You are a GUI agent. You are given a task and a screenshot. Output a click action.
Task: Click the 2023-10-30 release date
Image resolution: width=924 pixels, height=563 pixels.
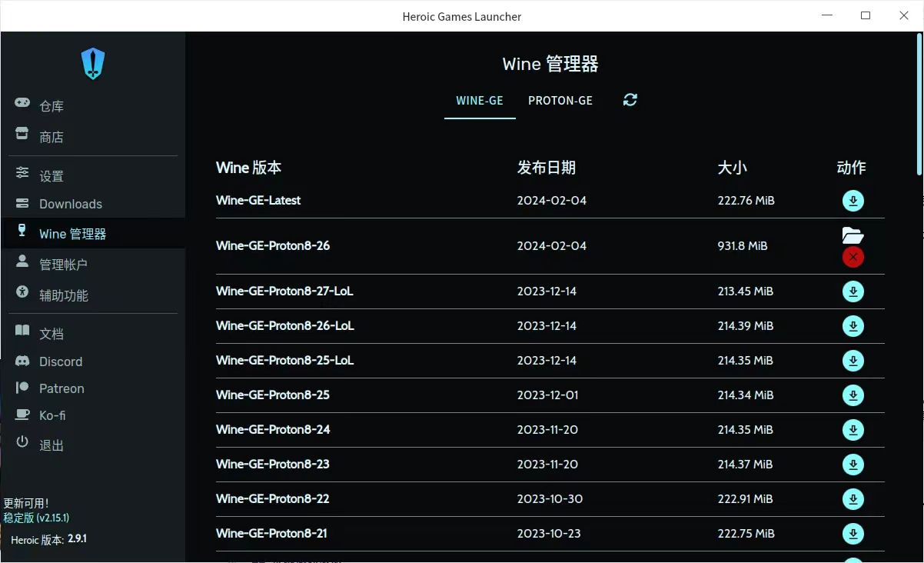click(550, 499)
